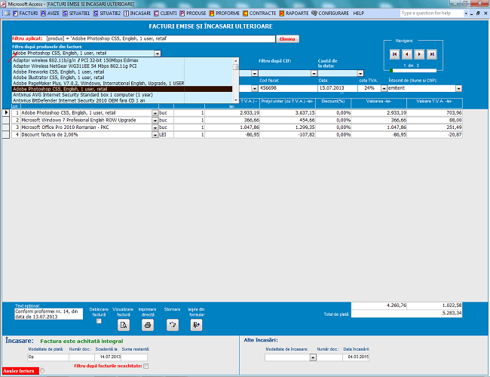Image resolution: width=490 pixels, height=377 pixels.
Task: Click the red Anulez factura button
Action: pyautogui.click(x=20, y=371)
